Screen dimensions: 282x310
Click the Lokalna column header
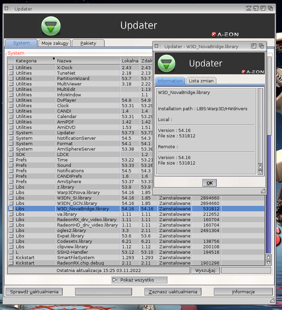(130, 61)
